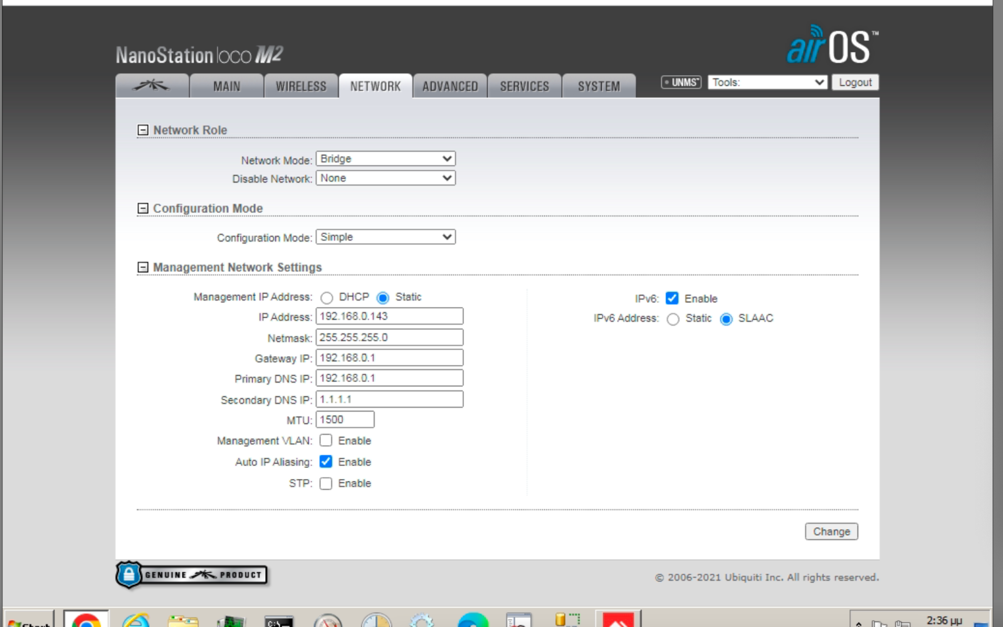The image size is (1003, 627).
Task: Select SLAAC for IPv6 Address
Action: pos(727,319)
